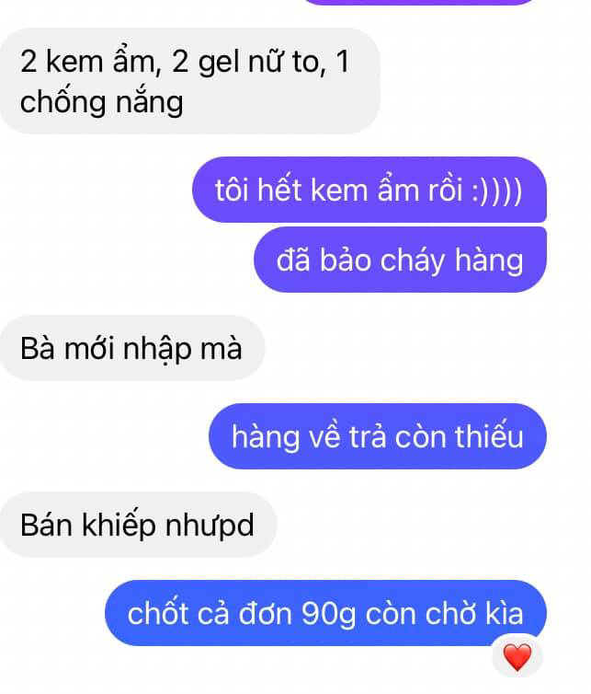This screenshot has height=694, width=591.
Task: Tap the 'đã bảo cháy hàng' bubble
Action: click(x=400, y=260)
